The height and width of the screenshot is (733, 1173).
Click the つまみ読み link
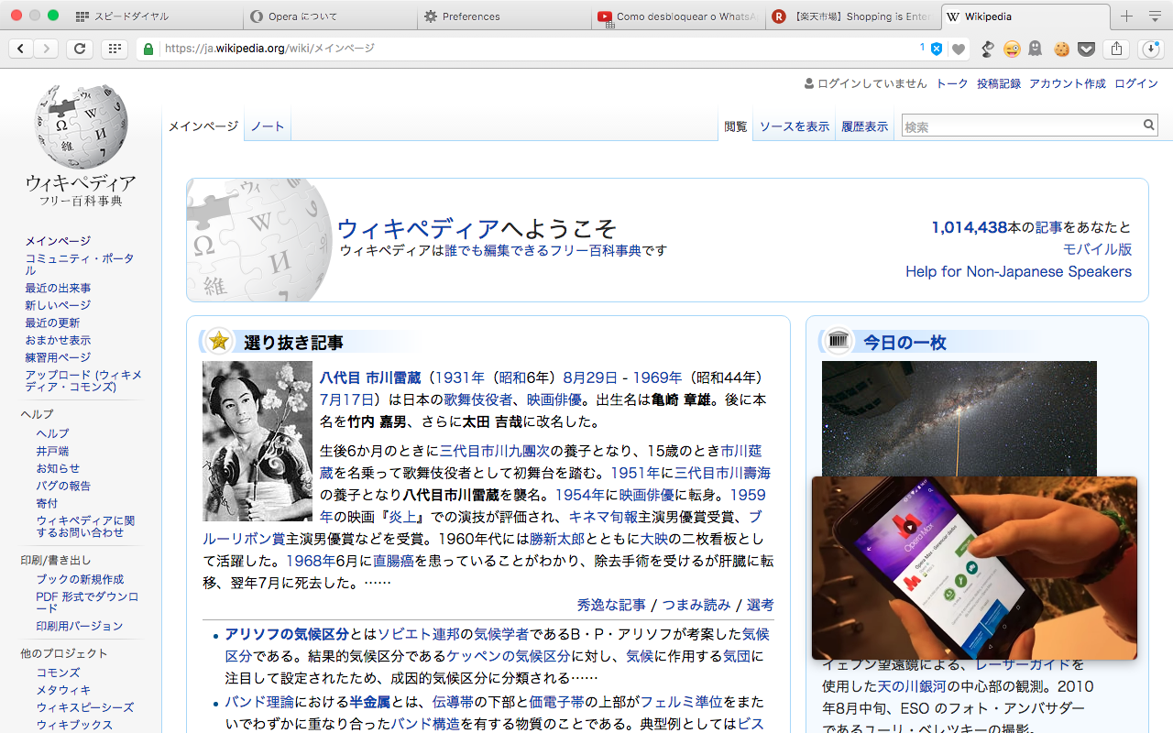(696, 605)
